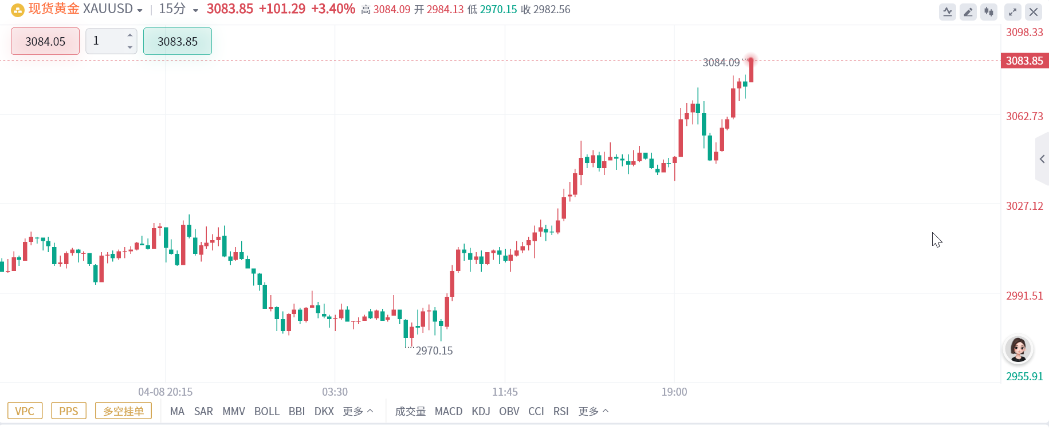Select the pencil drawing tool icon

[x=968, y=12]
